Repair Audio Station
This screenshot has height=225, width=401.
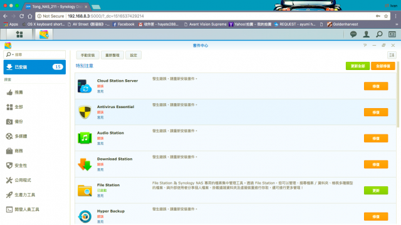coord(376,138)
